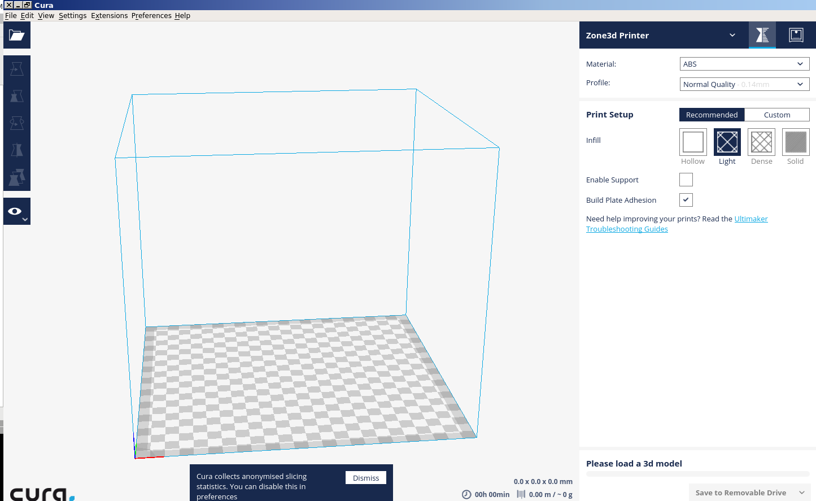Open the Extensions menu
The width and height of the screenshot is (816, 501).
[110, 16]
